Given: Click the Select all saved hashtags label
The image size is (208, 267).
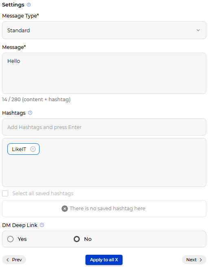Looking at the screenshot, I should click(x=43, y=194).
